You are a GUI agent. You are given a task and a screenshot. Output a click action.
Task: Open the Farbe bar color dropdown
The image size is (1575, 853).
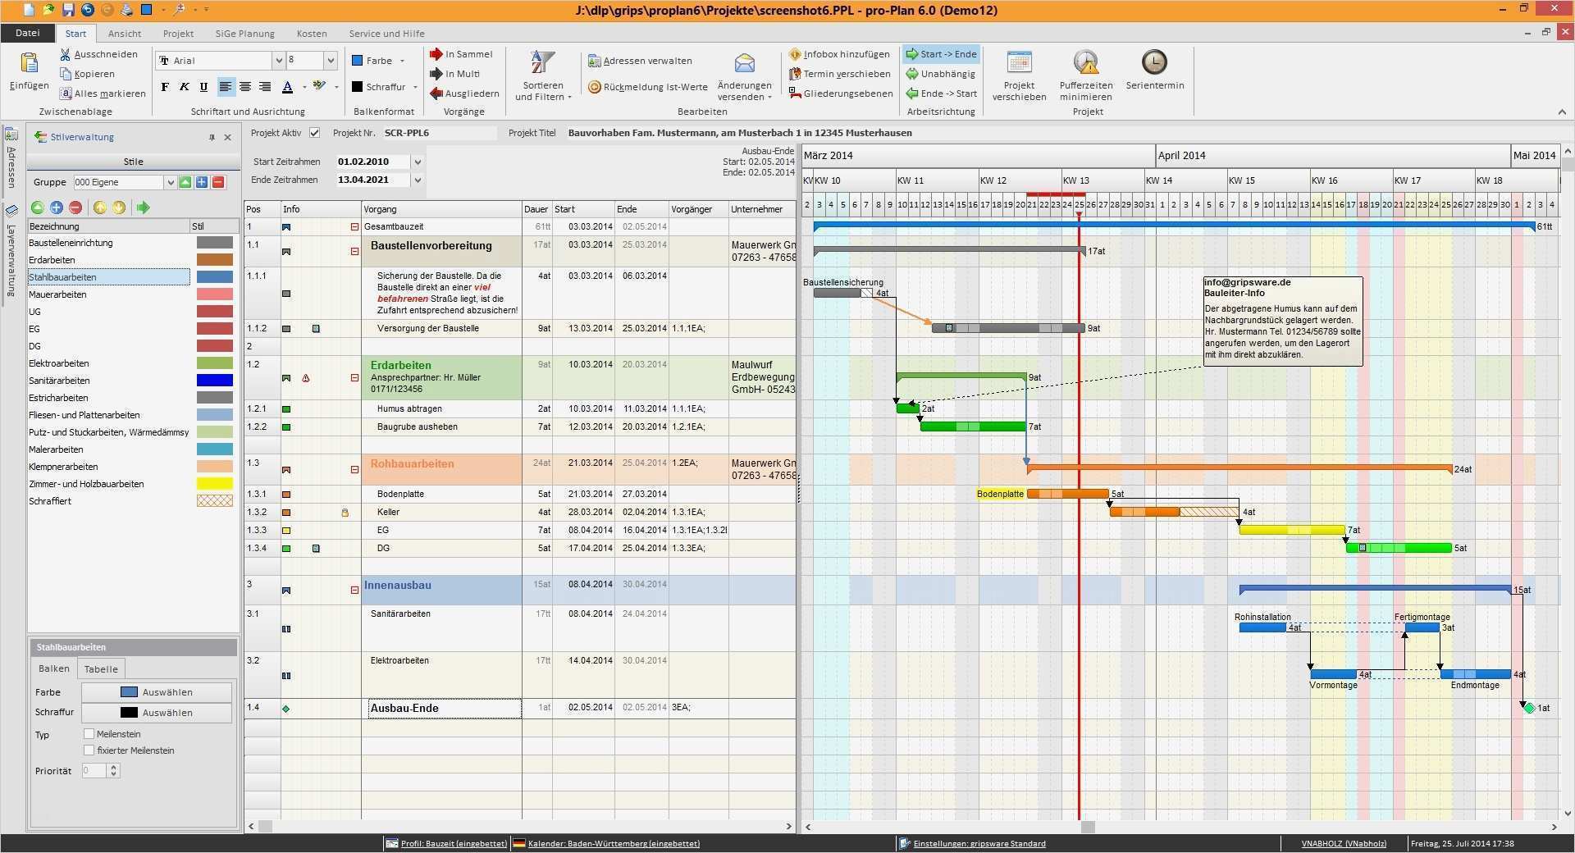point(402,61)
